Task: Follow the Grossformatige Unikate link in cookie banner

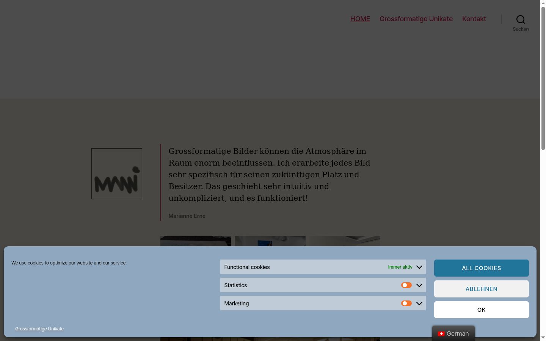Action: 39,329
